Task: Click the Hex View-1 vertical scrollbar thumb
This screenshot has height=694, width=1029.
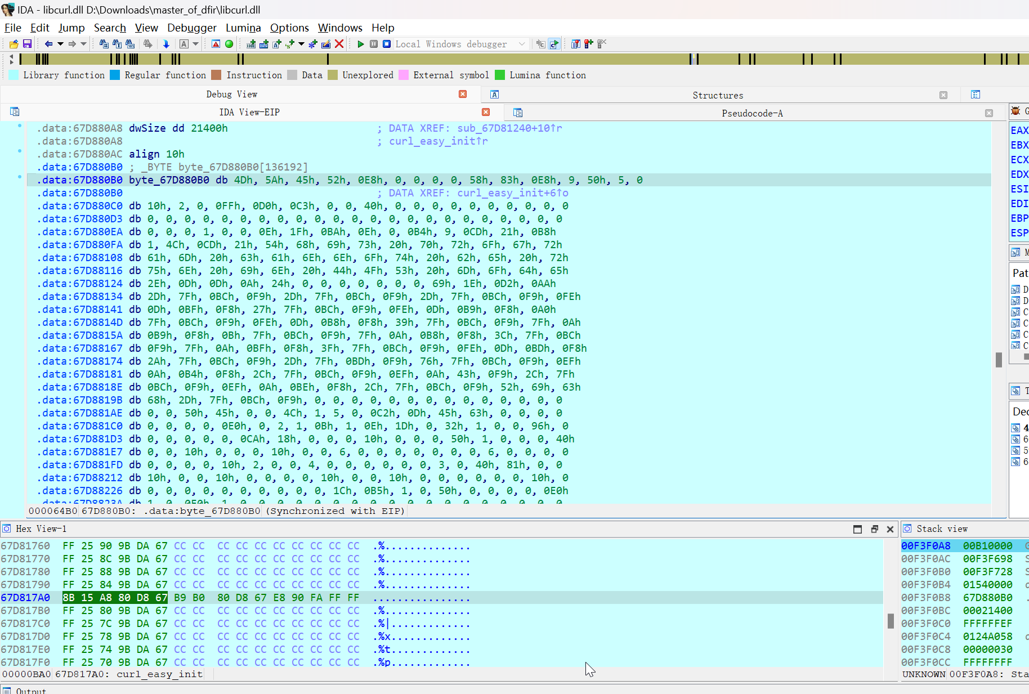Action: click(x=891, y=621)
